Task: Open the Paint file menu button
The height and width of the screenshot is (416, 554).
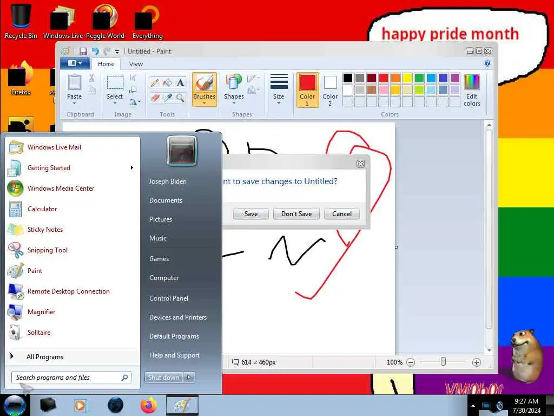Action: tap(75, 63)
